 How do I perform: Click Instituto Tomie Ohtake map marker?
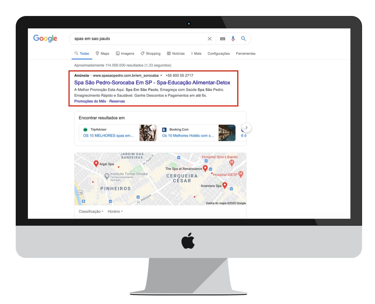pos(107,176)
